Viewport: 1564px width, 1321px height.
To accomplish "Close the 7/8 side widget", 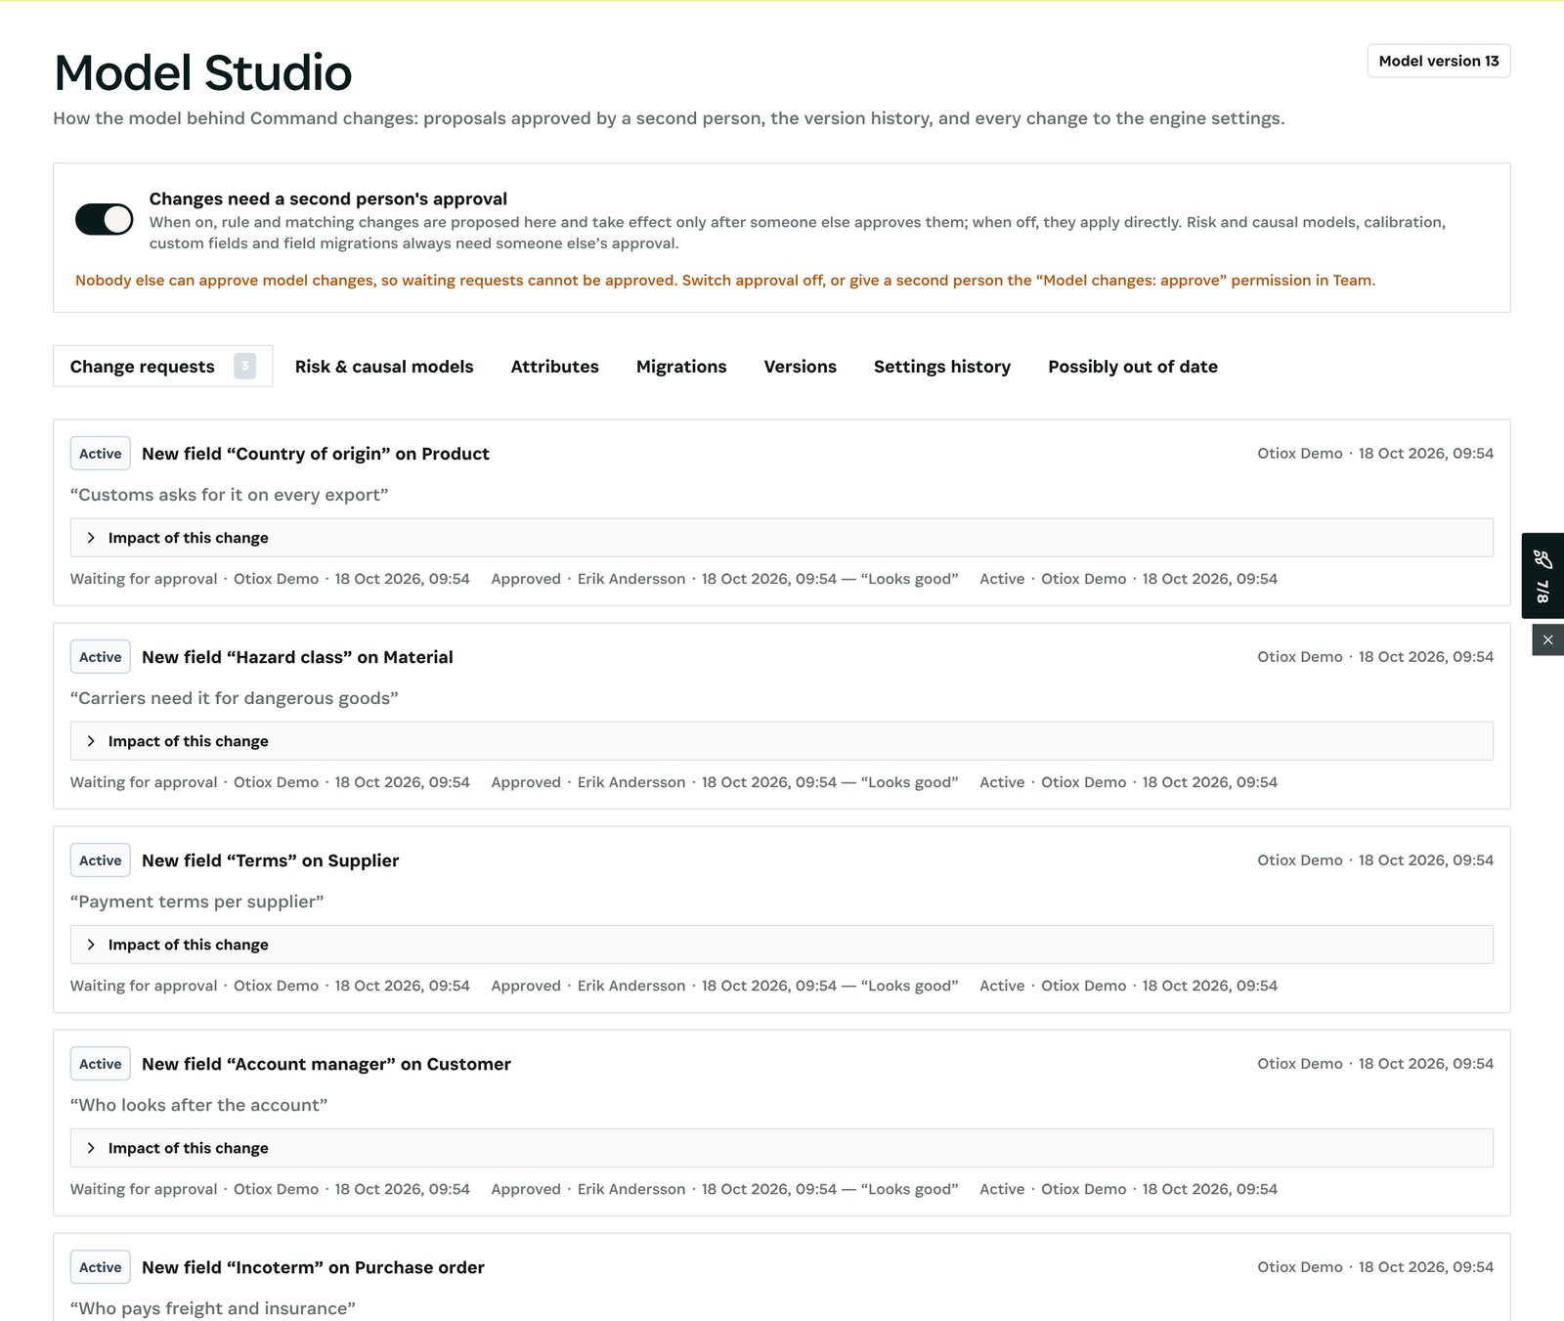I will point(1547,639).
